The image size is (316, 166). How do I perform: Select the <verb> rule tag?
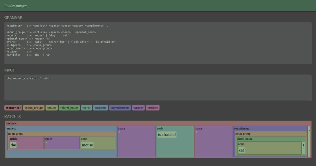(x=86, y=108)
